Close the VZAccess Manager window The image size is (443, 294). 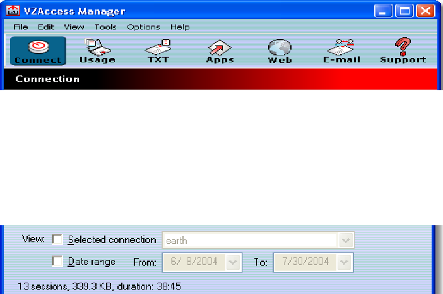425,11
